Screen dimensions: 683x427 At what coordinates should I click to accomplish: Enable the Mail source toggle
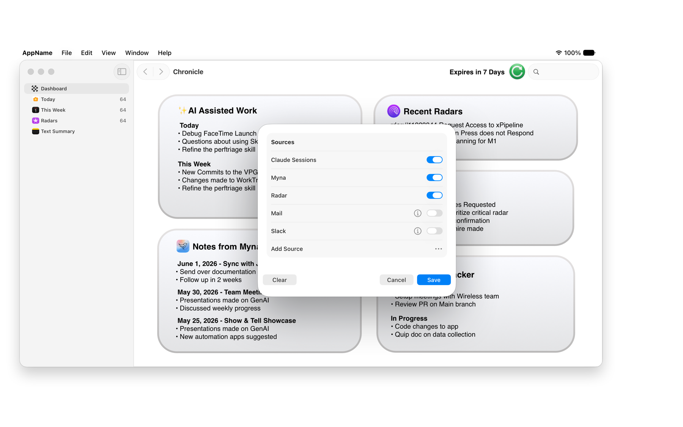(434, 213)
